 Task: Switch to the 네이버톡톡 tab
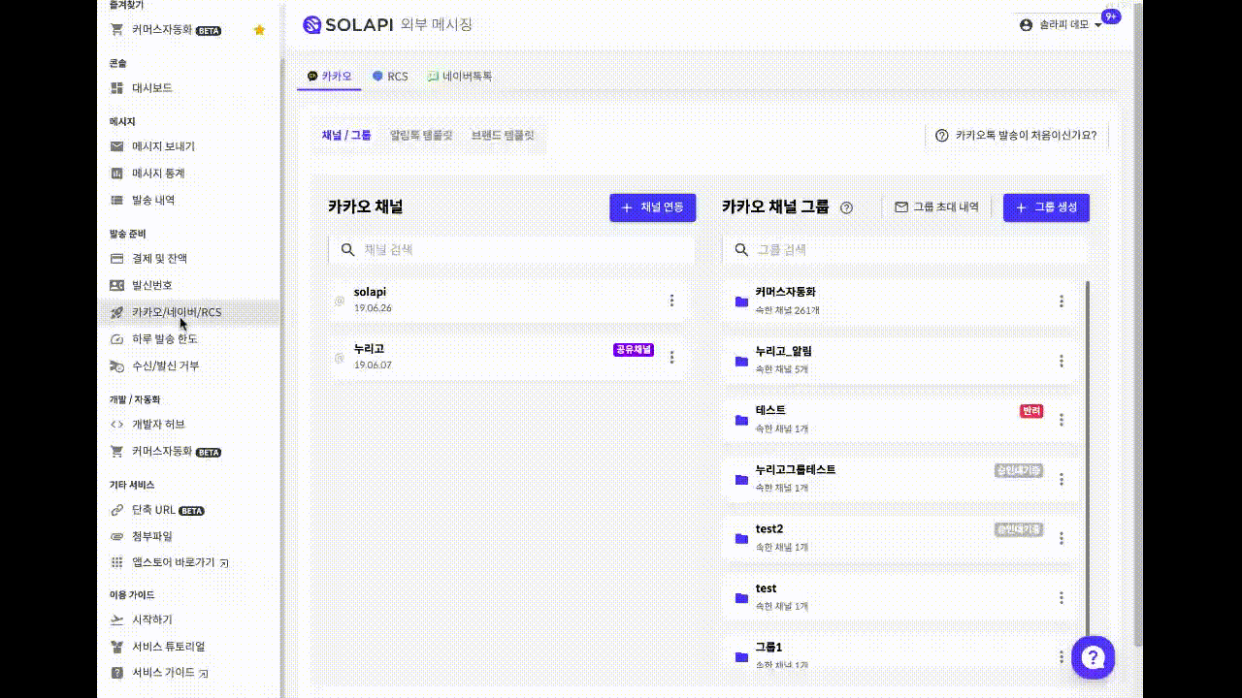click(460, 76)
